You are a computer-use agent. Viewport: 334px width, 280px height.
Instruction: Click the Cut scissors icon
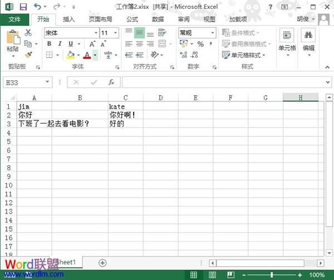pos(28,33)
